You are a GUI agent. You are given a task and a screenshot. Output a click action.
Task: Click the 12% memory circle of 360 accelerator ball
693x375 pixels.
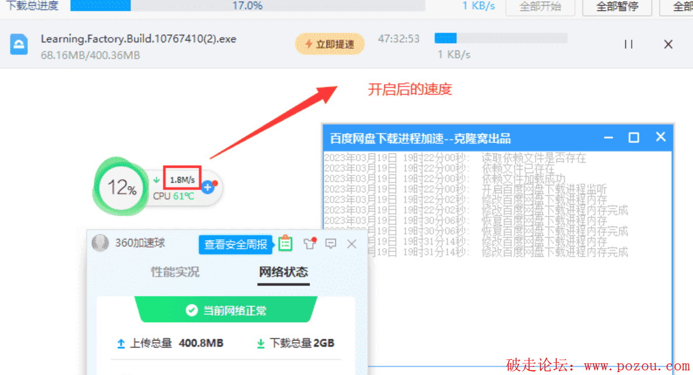[x=121, y=187]
